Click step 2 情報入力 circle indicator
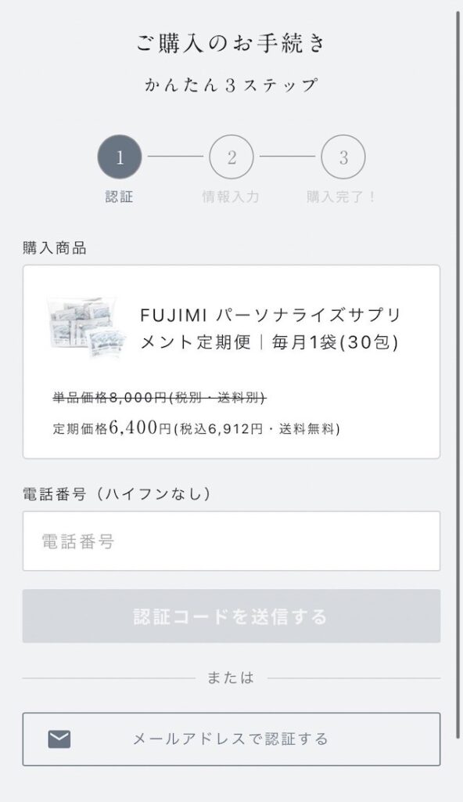463x802 pixels. pyautogui.click(x=231, y=156)
